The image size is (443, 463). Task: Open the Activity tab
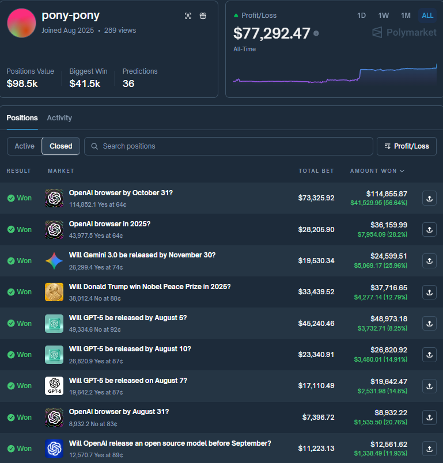point(59,118)
